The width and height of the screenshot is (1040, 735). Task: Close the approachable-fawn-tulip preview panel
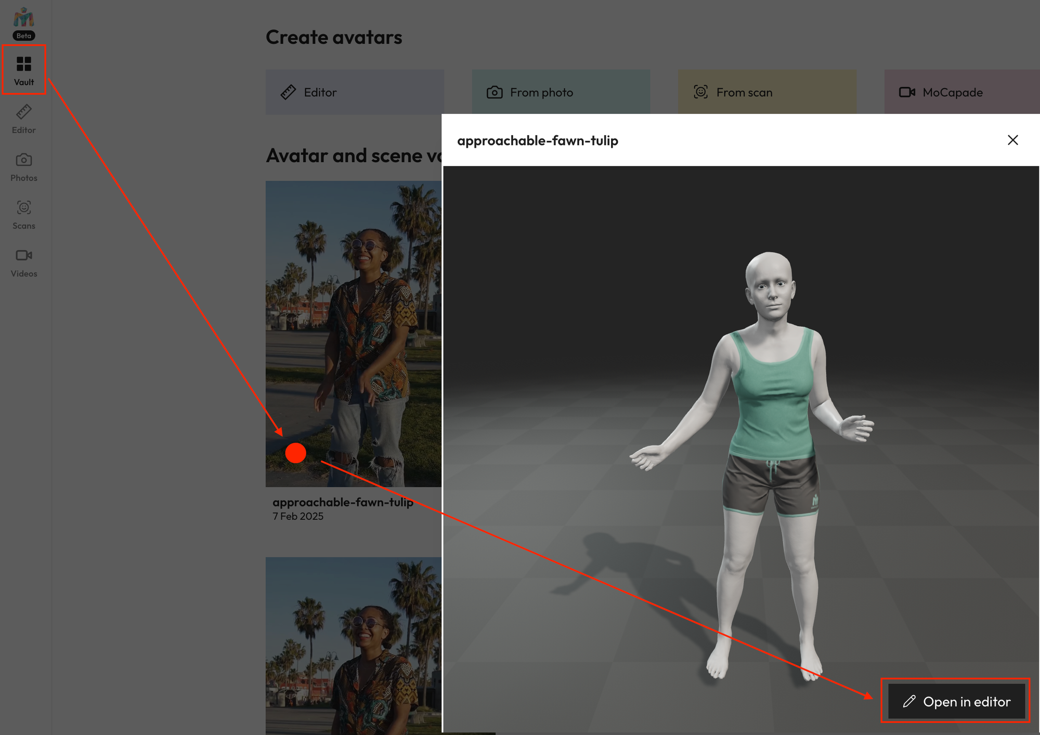[x=1012, y=140]
